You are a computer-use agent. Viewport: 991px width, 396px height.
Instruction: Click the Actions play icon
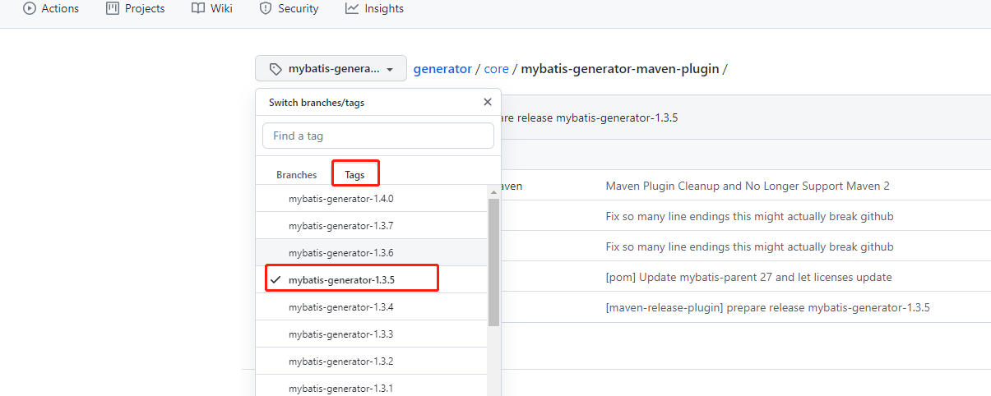[x=30, y=8]
